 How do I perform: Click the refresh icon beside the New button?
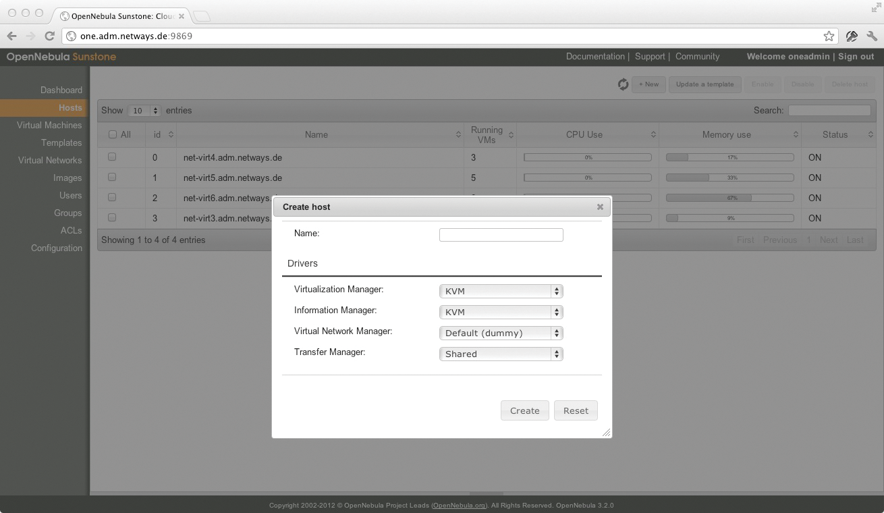coord(623,84)
